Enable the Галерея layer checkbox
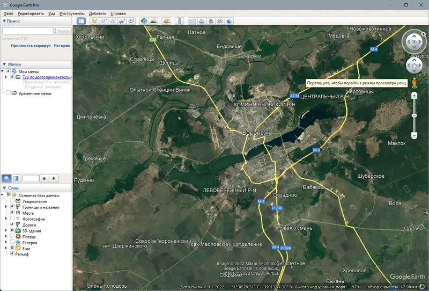This screenshot has height=291, width=429. 12,242
